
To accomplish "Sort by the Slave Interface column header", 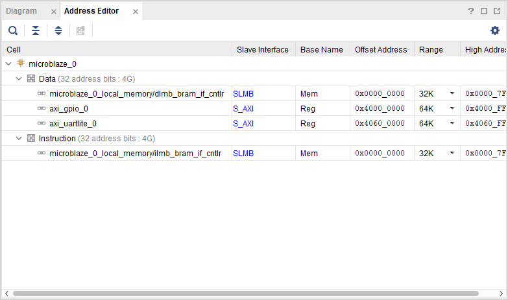I will click(263, 49).
